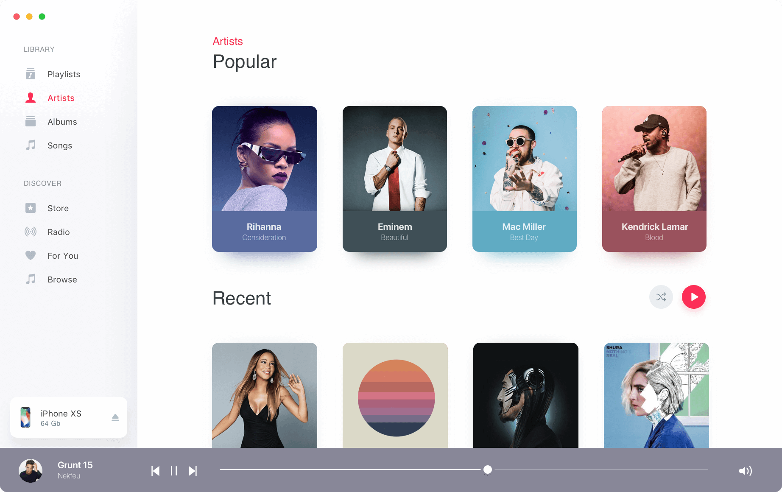This screenshot has width=782, height=492.
Task: Click the unplayed part of the progress bar
Action: pyautogui.click(x=600, y=470)
